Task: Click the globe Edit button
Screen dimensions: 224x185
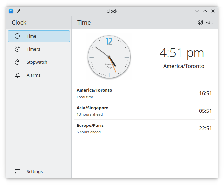Action: coord(205,22)
